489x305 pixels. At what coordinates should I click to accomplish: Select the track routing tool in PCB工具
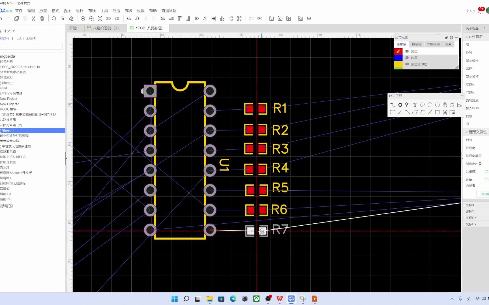(x=393, y=104)
